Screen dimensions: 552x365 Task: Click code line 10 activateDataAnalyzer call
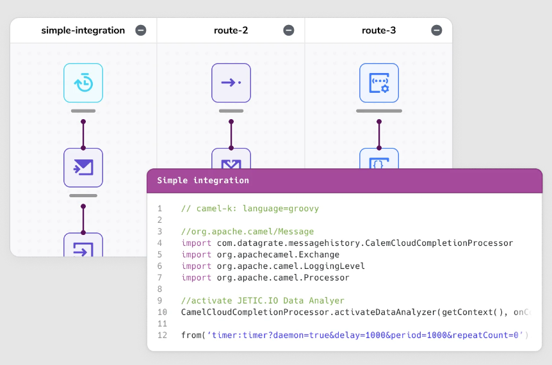tap(355, 312)
